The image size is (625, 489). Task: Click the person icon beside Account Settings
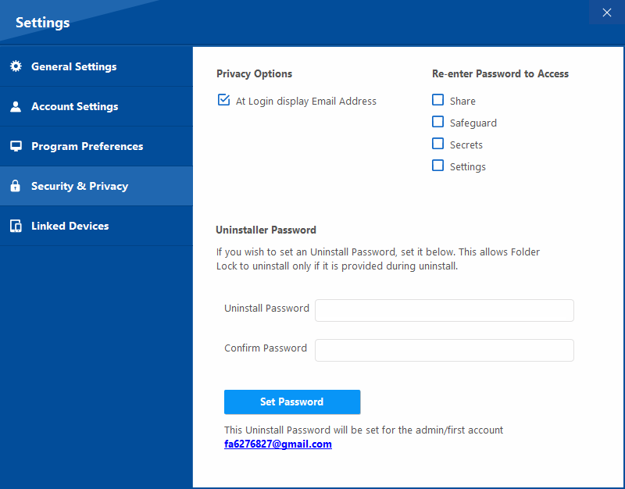click(x=16, y=106)
